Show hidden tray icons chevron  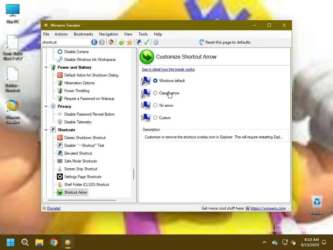coord(264,242)
